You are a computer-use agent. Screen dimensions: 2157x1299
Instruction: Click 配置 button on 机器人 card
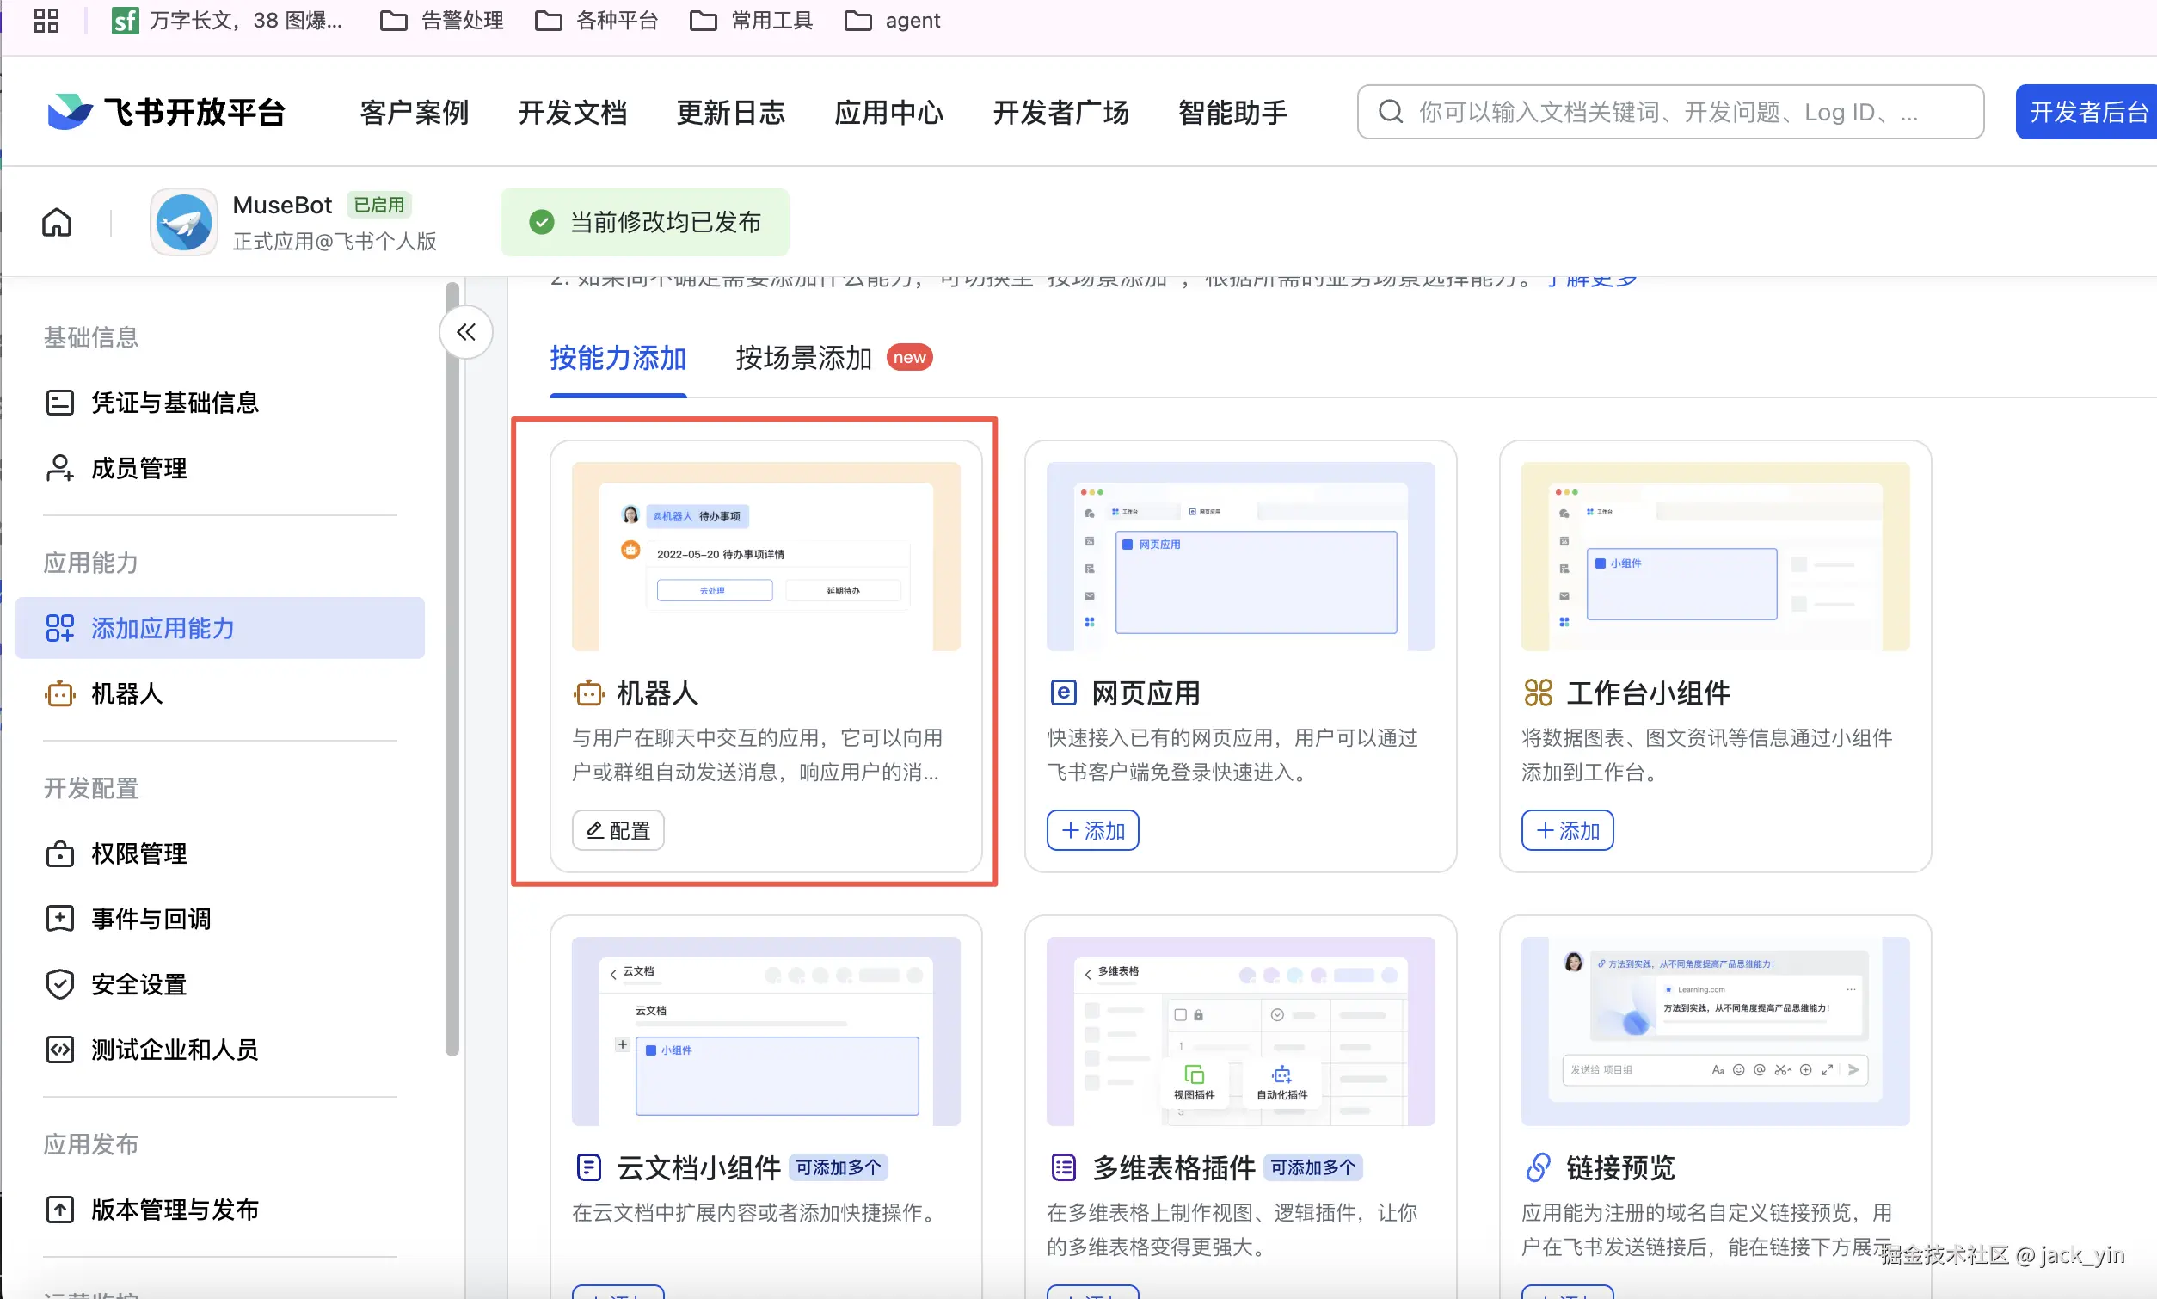tap(618, 830)
